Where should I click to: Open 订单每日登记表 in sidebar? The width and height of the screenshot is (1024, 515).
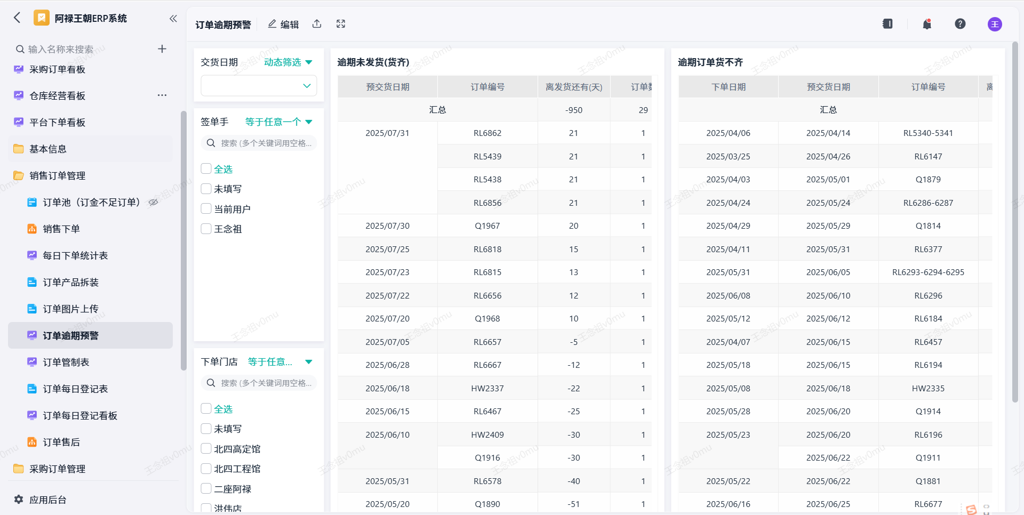pyautogui.click(x=91, y=389)
